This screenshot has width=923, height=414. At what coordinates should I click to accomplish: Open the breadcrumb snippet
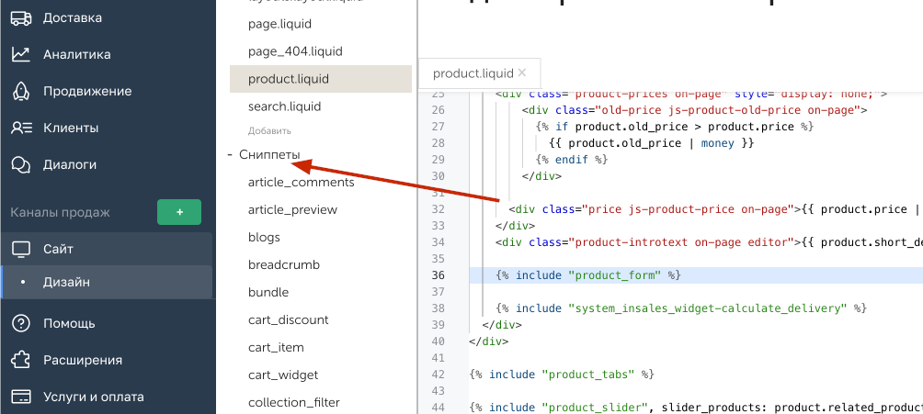click(x=283, y=264)
